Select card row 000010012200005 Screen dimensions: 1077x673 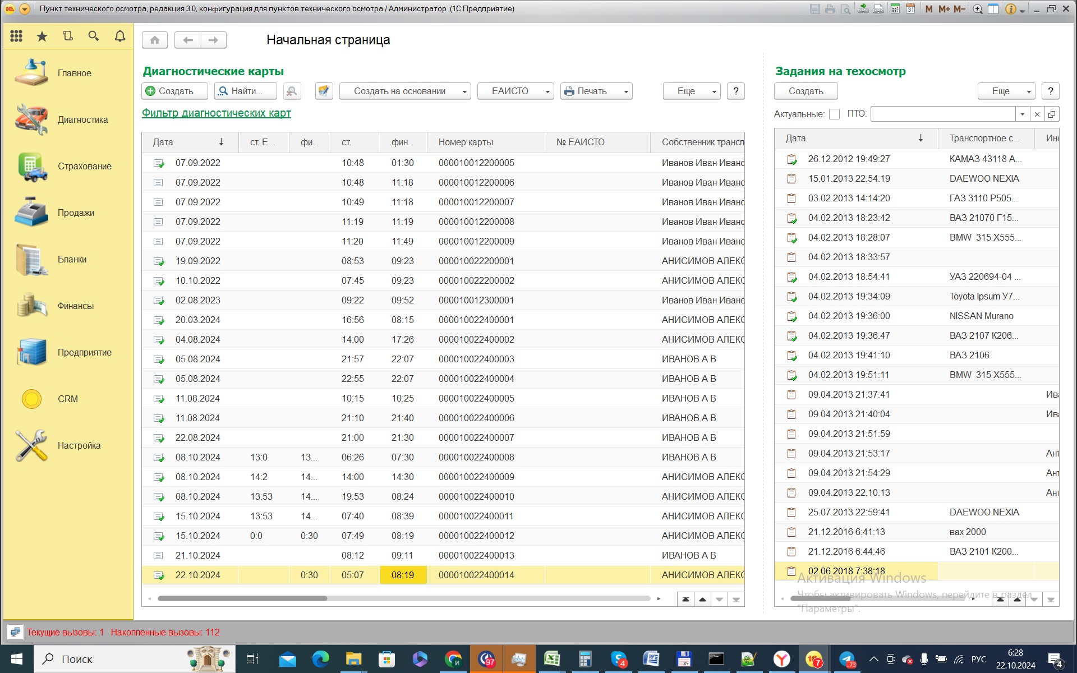click(x=443, y=163)
